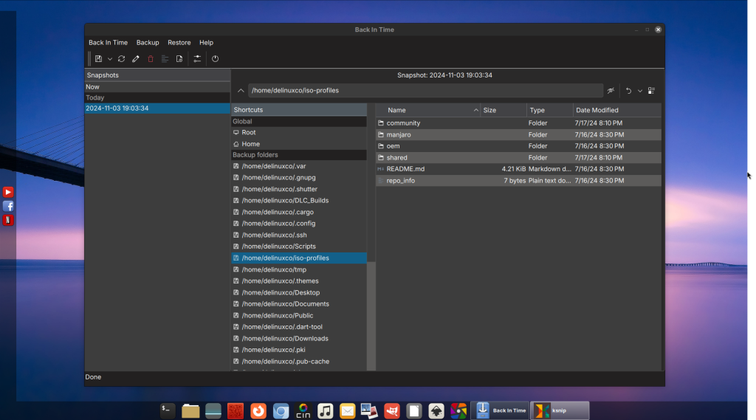The height and width of the screenshot is (420, 756).
Task: Click the restore undo arrow icon
Action: pos(628,91)
